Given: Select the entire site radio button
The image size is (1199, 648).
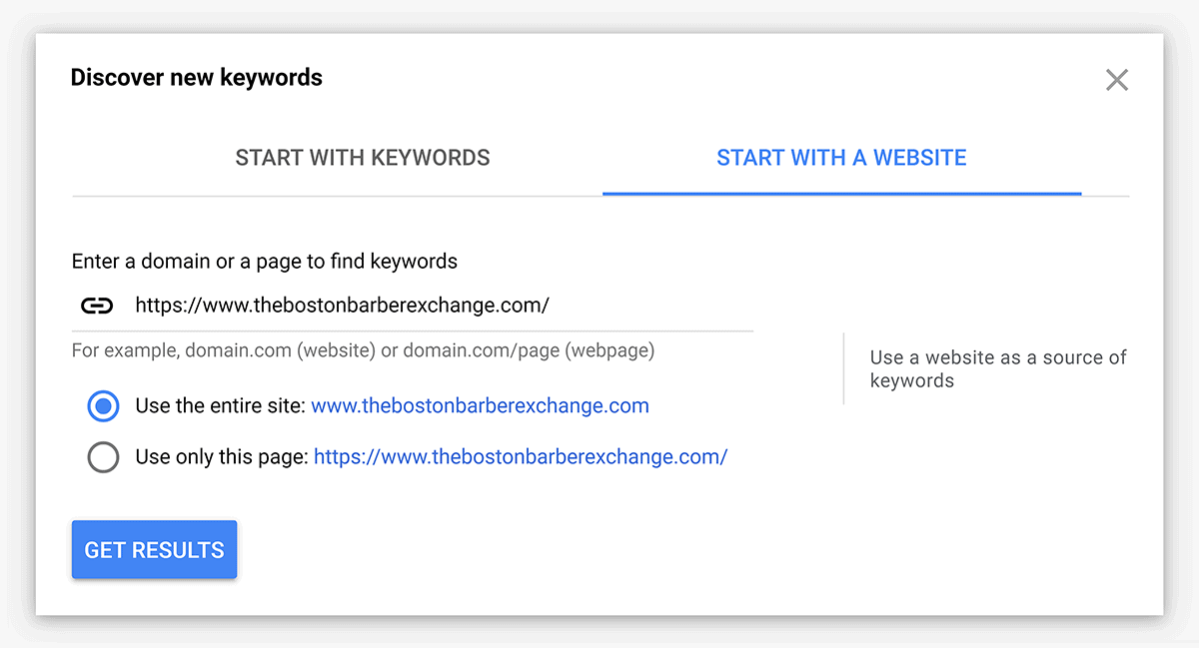Looking at the screenshot, I should tap(103, 406).
